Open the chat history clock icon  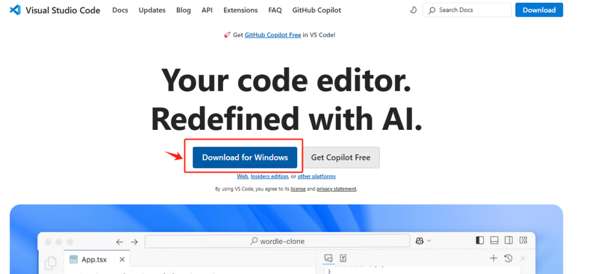(x=508, y=258)
